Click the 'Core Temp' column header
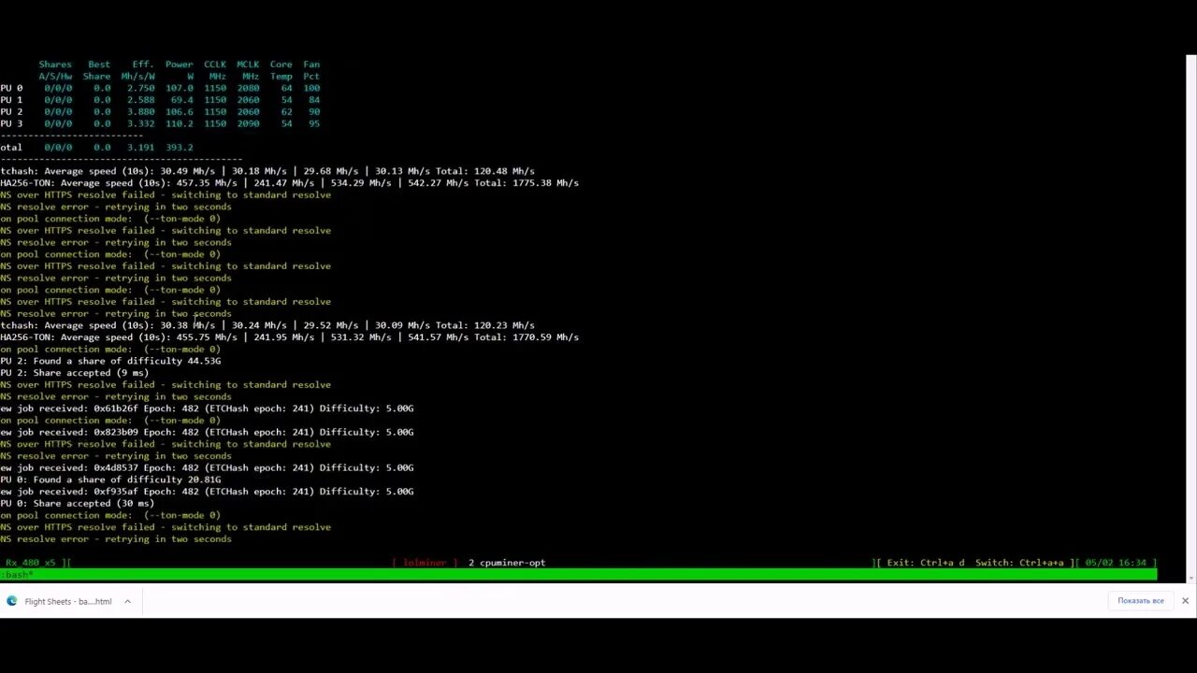 (281, 70)
